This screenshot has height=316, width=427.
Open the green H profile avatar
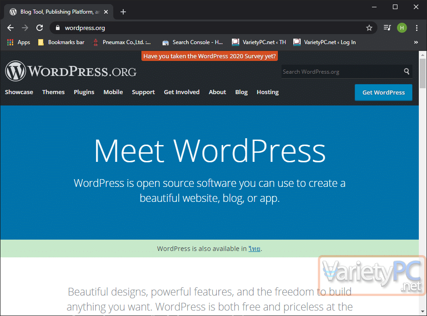[402, 28]
